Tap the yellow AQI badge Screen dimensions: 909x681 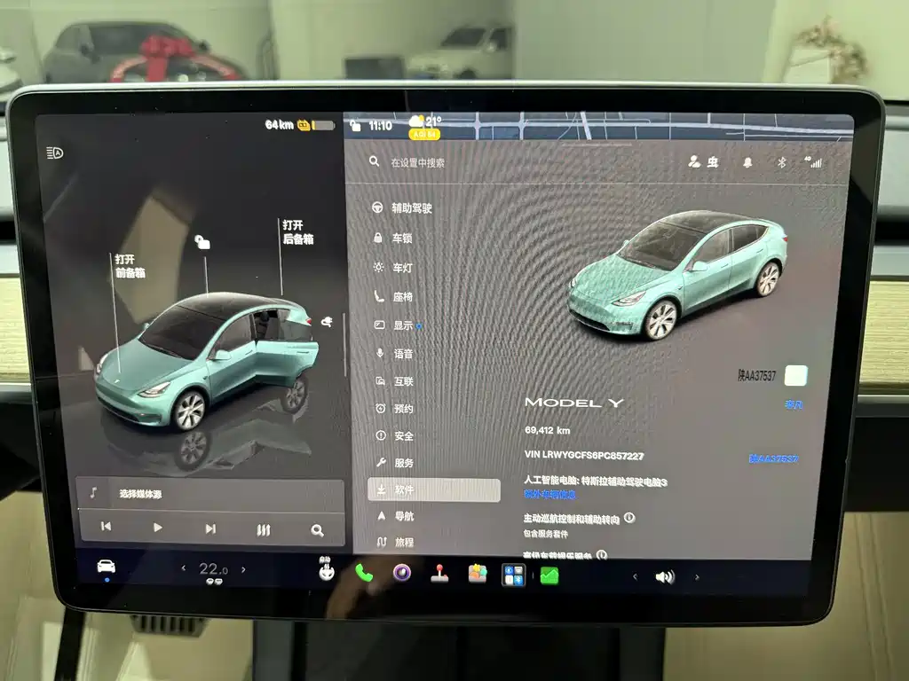point(424,134)
